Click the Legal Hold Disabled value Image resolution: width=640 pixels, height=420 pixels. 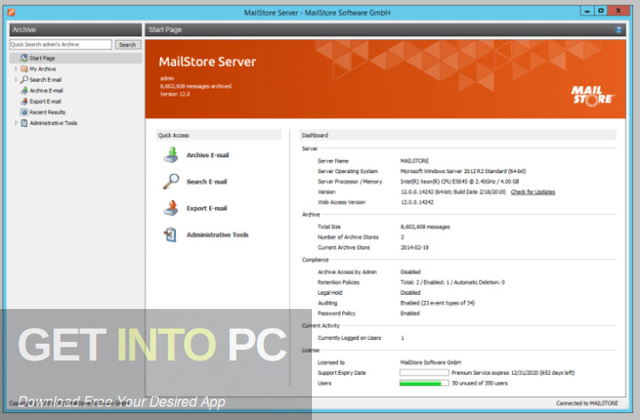coord(410,292)
